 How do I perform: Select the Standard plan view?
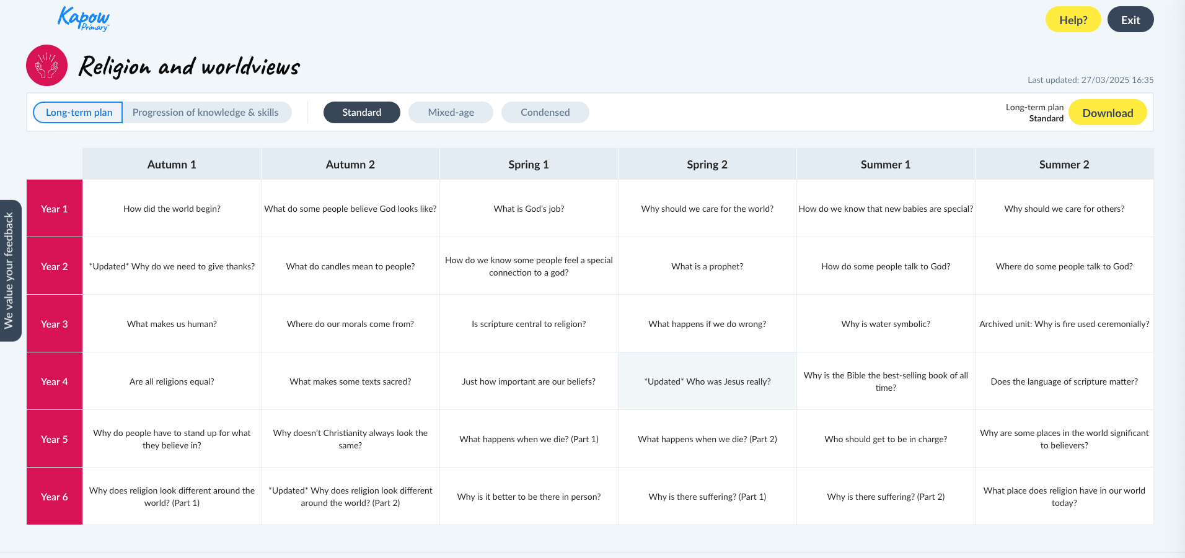click(x=361, y=113)
